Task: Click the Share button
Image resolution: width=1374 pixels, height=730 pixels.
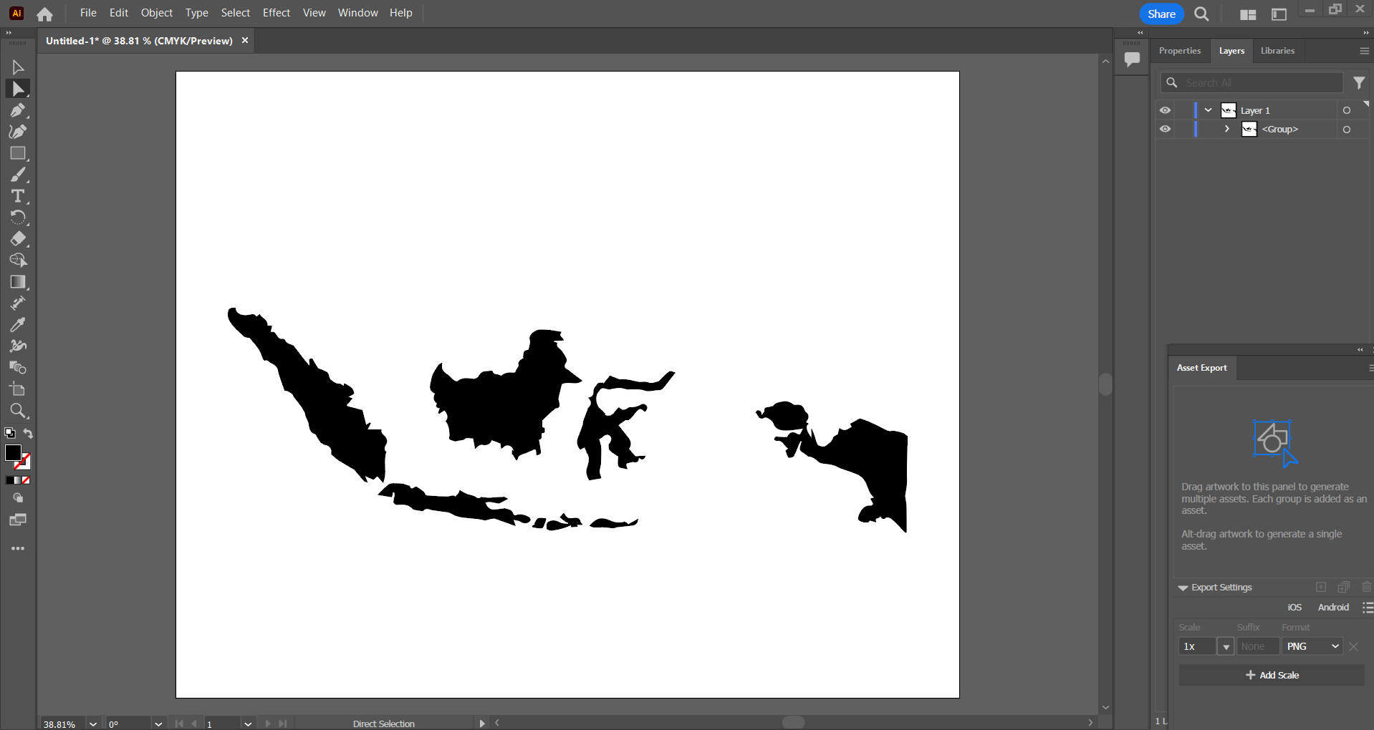Action: (1161, 14)
